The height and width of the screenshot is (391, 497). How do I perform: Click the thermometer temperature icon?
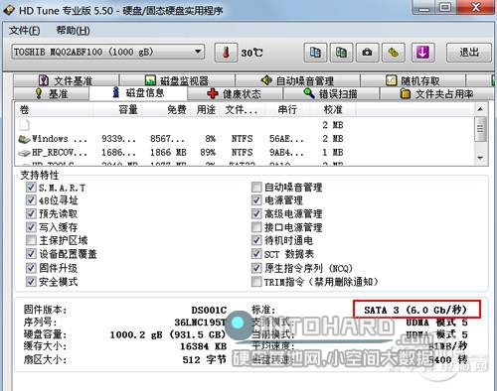point(226,53)
